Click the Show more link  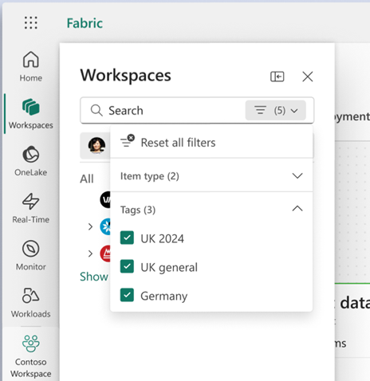click(x=95, y=277)
